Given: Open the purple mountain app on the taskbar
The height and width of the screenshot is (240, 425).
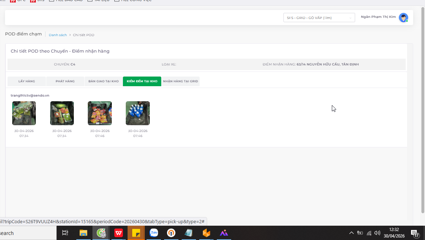Looking at the screenshot, I should 224,233.
